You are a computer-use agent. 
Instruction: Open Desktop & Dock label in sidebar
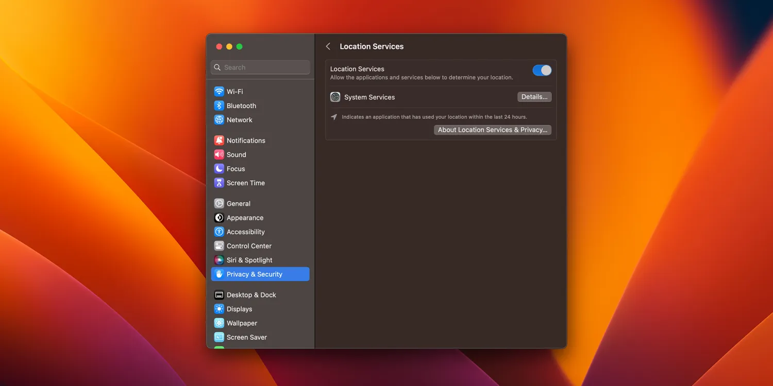point(251,295)
